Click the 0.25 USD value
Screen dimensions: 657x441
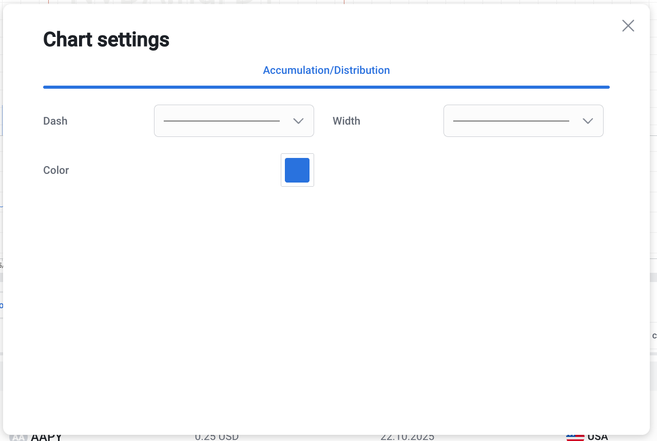click(x=217, y=437)
